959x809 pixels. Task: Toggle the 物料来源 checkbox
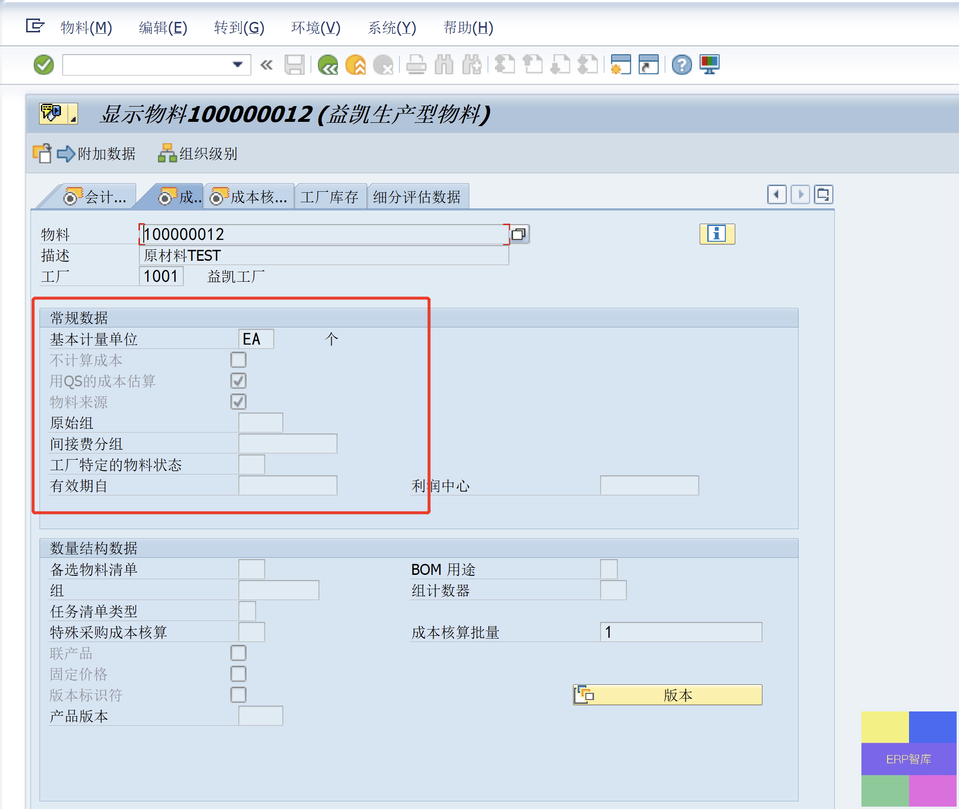pos(238,402)
